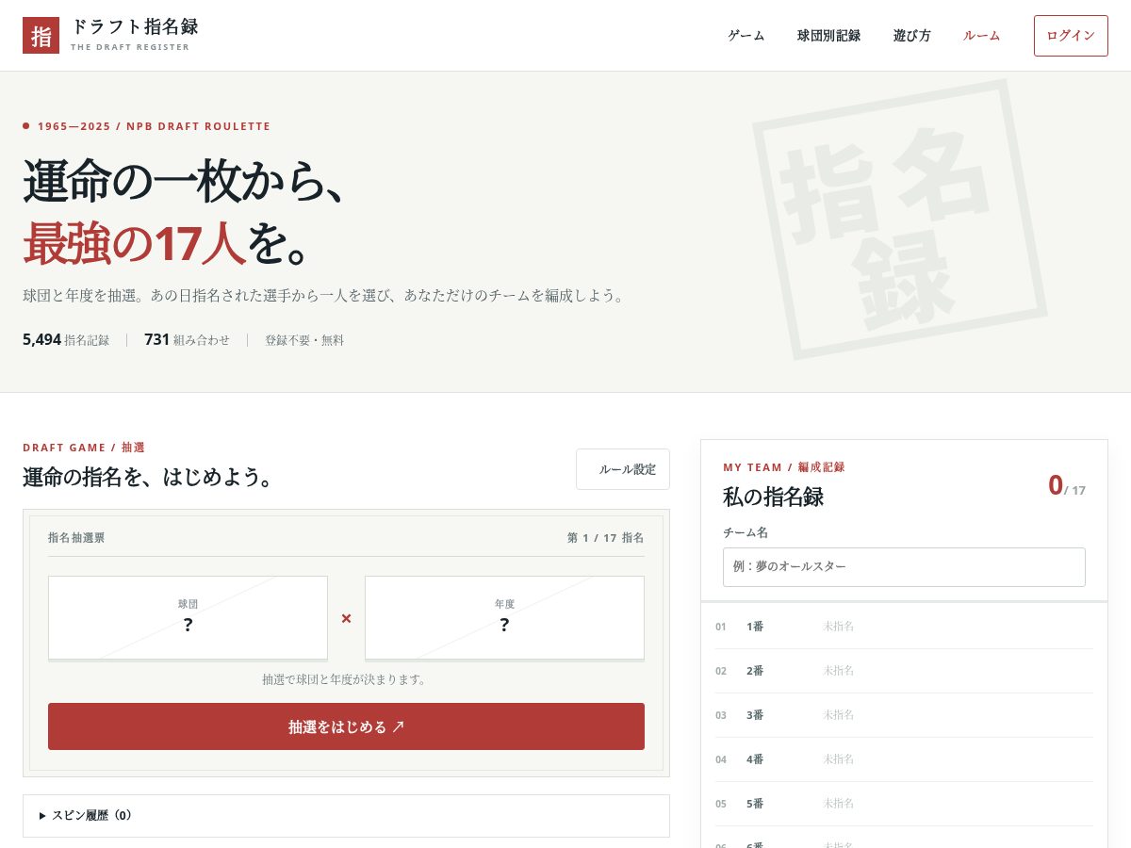This screenshot has width=1131, height=848.
Task: Focus the チーム名 input field
Action: (x=904, y=567)
